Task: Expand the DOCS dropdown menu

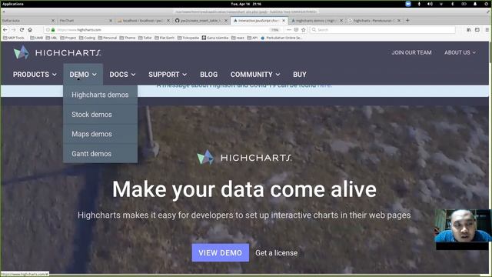Action: 122,75
